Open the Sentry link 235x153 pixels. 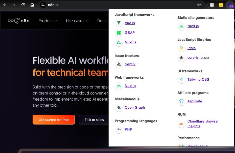(x=130, y=64)
